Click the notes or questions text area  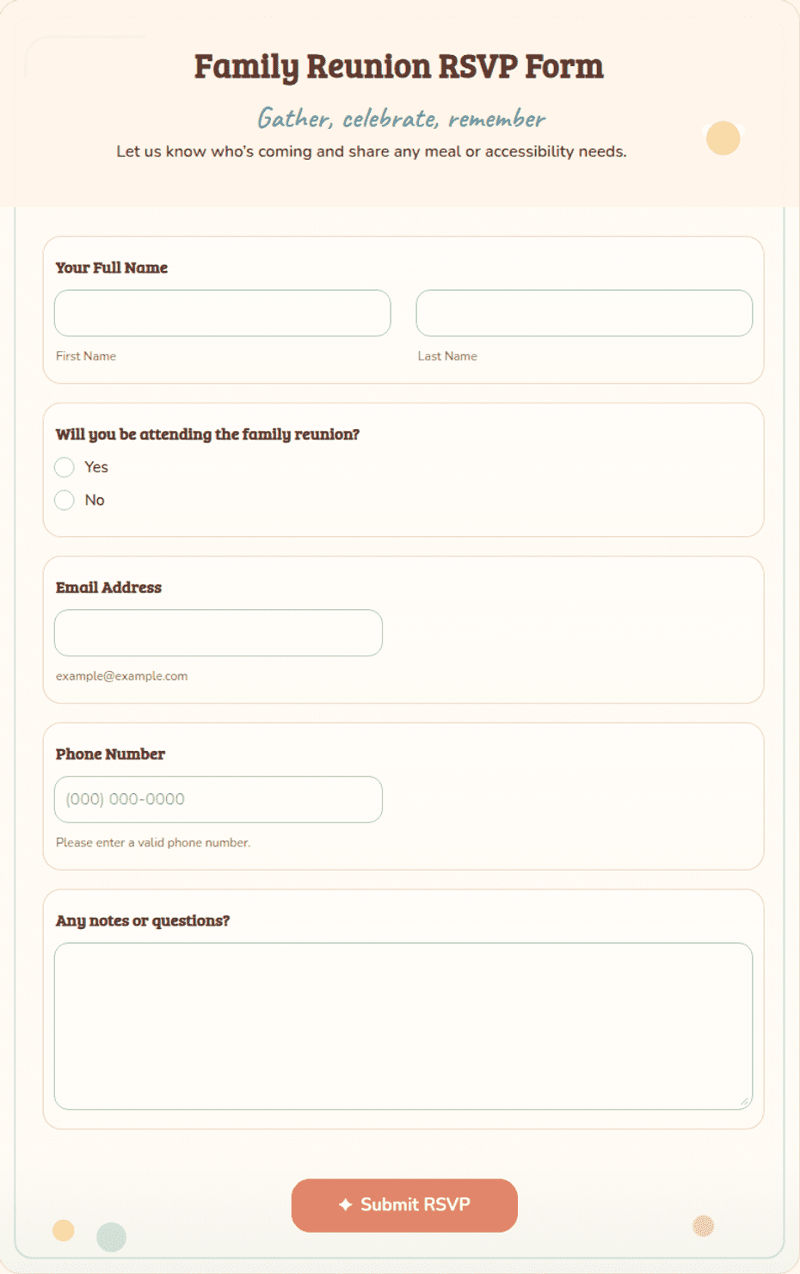pyautogui.click(x=403, y=1026)
